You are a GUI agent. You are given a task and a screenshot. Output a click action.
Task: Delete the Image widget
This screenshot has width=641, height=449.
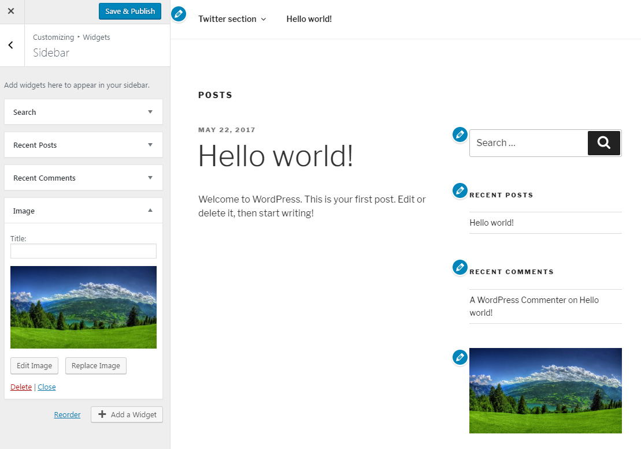pyautogui.click(x=21, y=387)
